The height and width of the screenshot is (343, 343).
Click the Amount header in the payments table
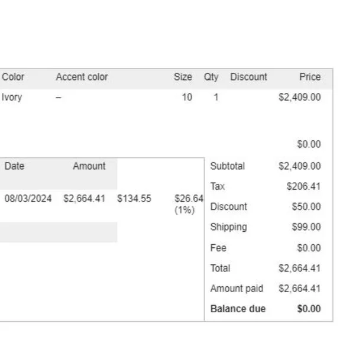(89, 166)
